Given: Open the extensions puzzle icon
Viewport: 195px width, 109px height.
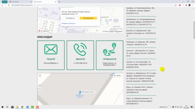Looking at the screenshot, I should point(186,5).
